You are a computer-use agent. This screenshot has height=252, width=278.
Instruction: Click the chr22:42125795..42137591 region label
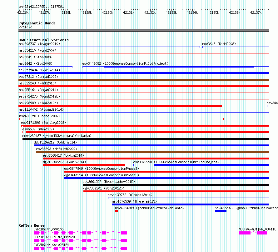coord(41,7)
